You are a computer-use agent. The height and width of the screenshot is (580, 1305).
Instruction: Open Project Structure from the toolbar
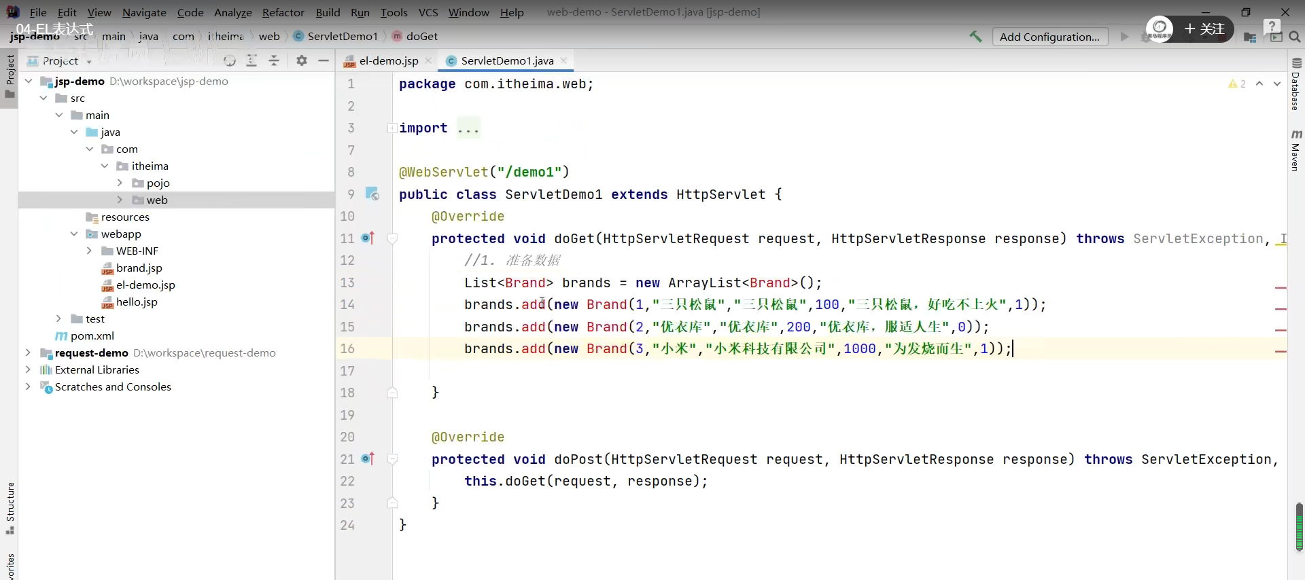(1249, 37)
